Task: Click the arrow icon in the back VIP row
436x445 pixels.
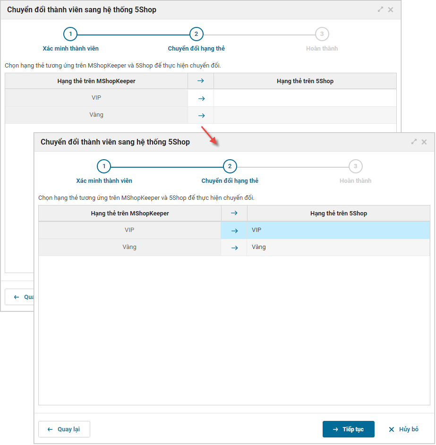Action: 202,99
